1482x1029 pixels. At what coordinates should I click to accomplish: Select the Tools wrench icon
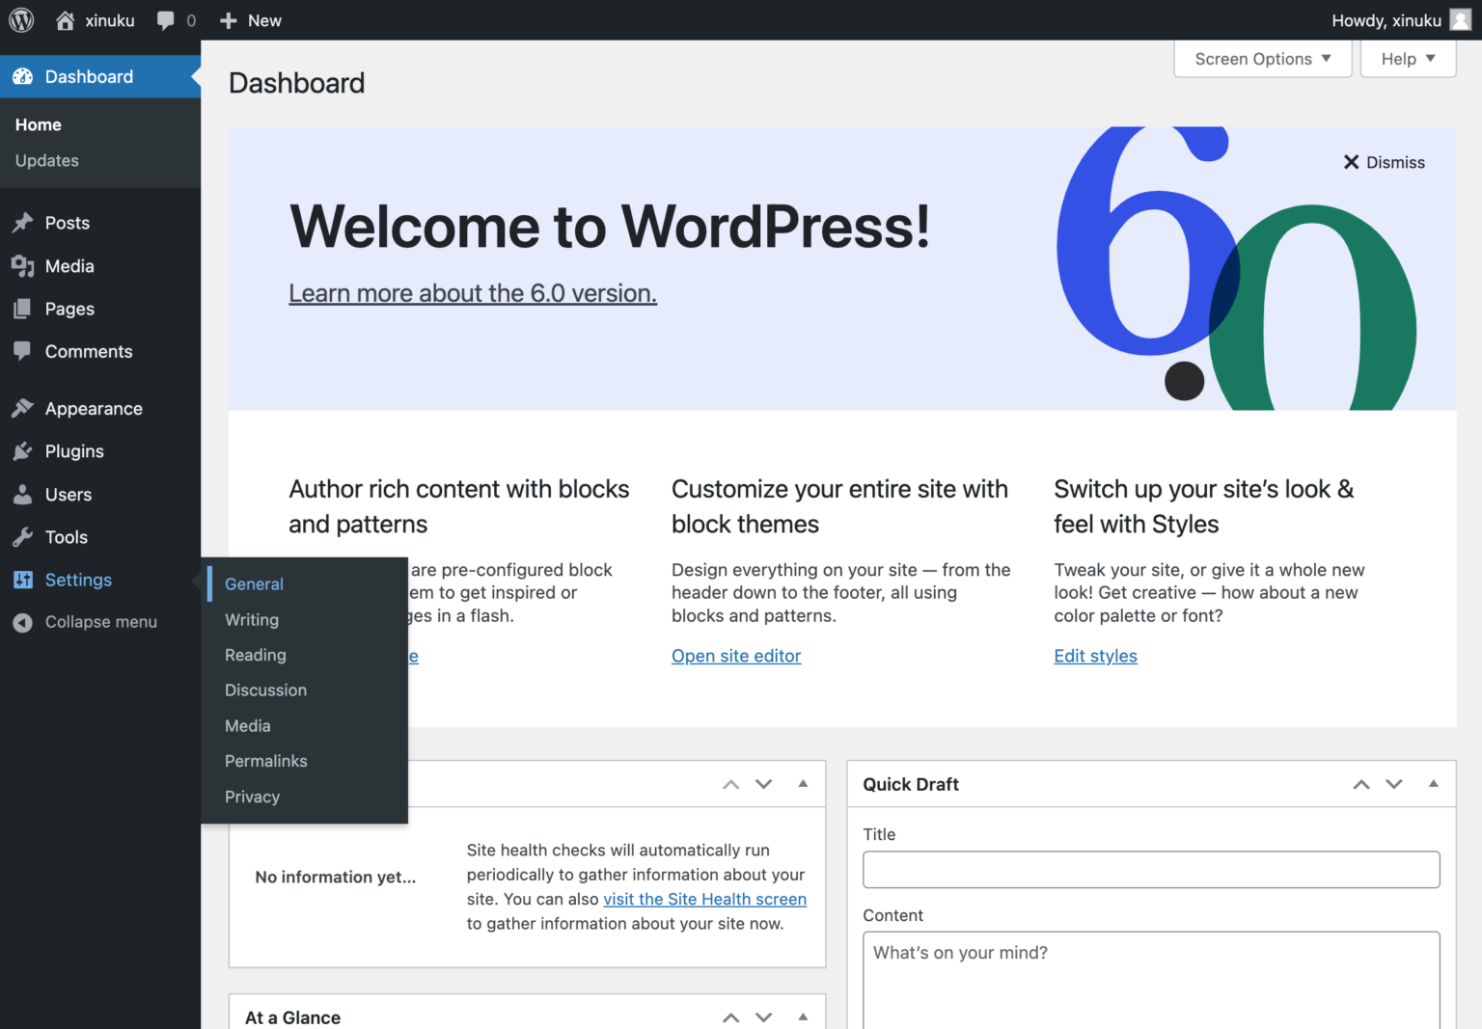tap(22, 537)
